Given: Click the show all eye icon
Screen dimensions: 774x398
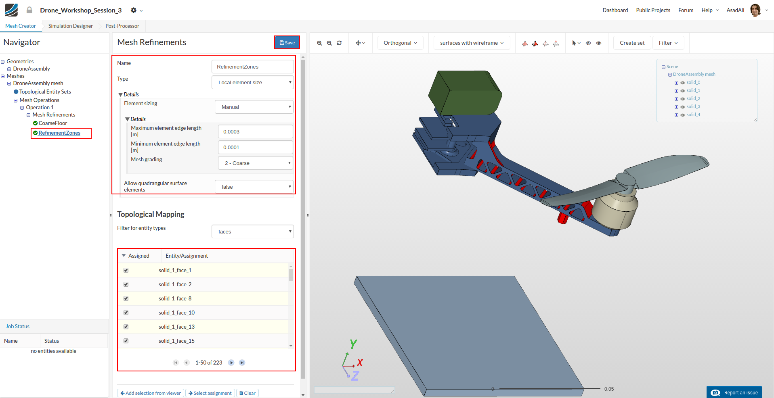Looking at the screenshot, I should pos(599,43).
